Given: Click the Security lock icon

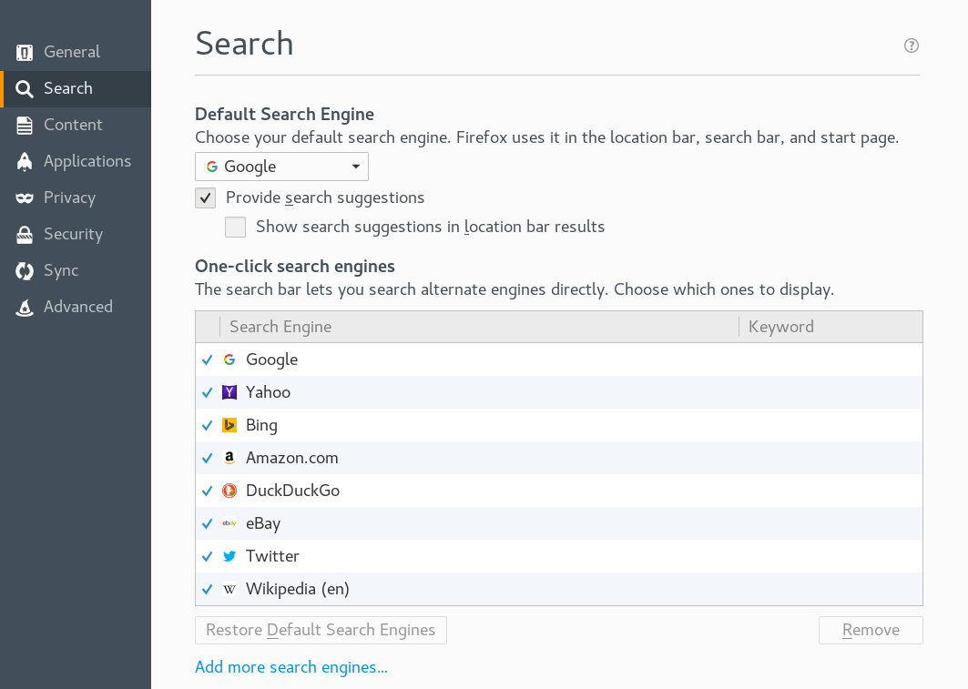Looking at the screenshot, I should (25, 235).
